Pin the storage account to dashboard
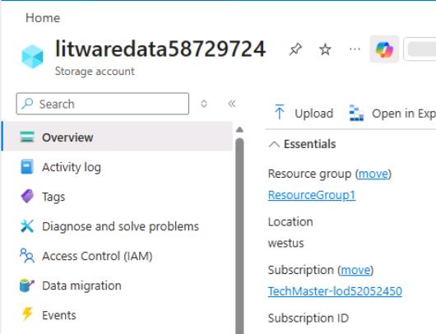The height and width of the screenshot is (334, 436). [295, 49]
